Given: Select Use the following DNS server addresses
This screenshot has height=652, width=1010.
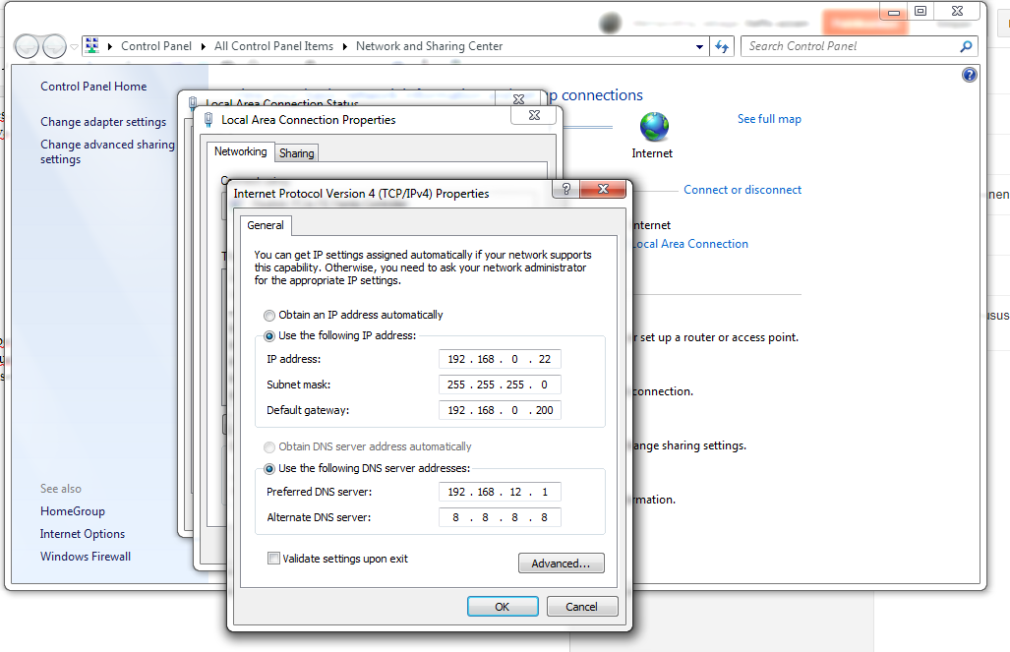Looking at the screenshot, I should coord(269,469).
